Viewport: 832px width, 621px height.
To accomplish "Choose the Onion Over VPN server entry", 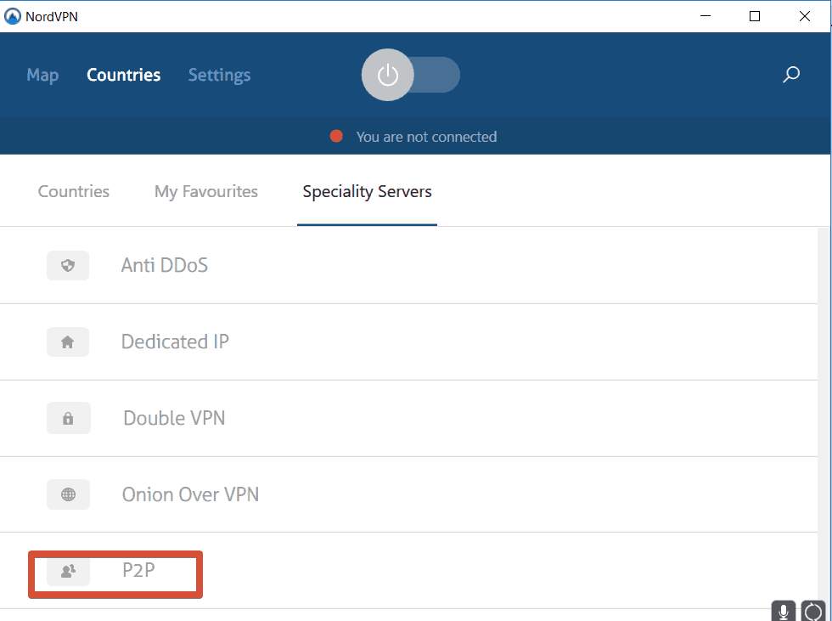I will click(408, 494).
